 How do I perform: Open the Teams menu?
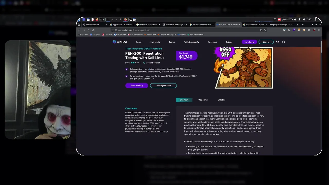pos(172,42)
